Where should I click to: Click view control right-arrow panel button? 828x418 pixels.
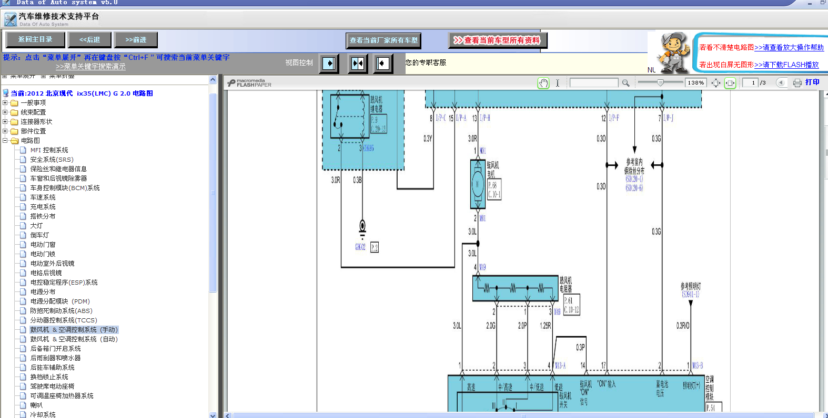click(x=330, y=64)
